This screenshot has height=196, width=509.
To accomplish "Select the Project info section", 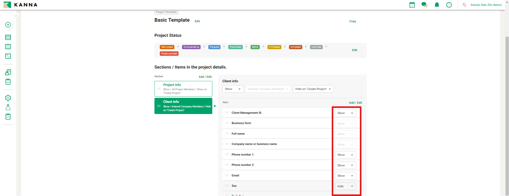I will click(x=183, y=89).
